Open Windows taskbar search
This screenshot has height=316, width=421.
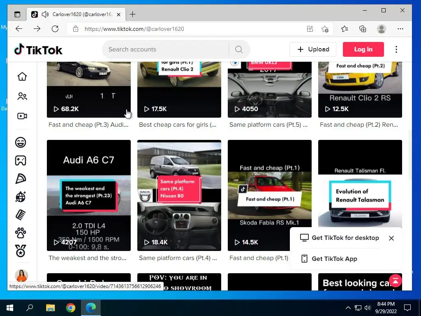coord(30,308)
